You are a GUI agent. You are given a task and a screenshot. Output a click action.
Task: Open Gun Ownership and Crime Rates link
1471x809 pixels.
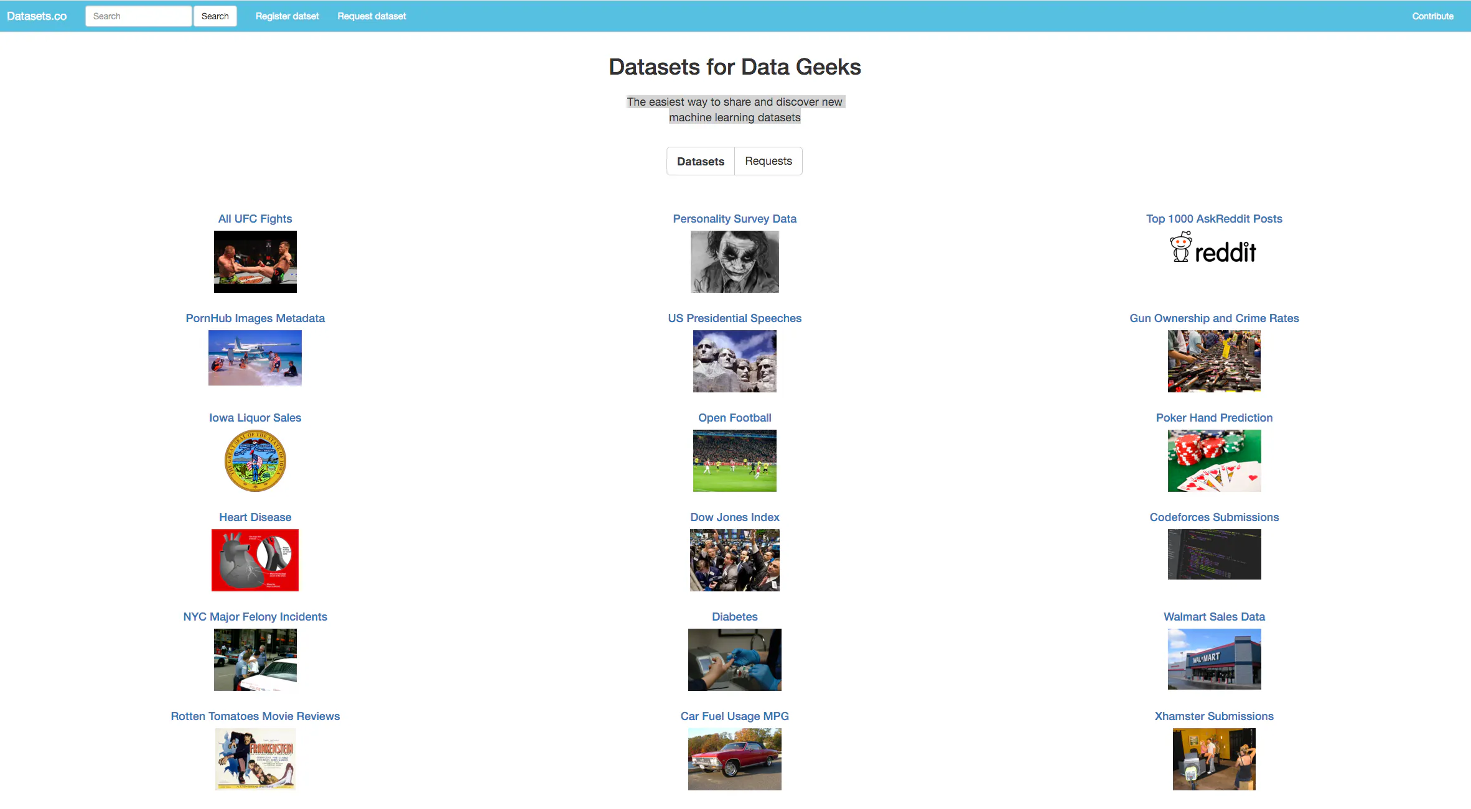1214,318
